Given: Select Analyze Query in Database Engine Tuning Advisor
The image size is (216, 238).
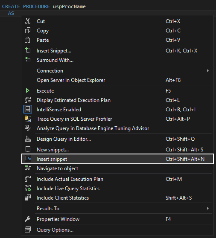Looking at the screenshot, I should point(117,128).
